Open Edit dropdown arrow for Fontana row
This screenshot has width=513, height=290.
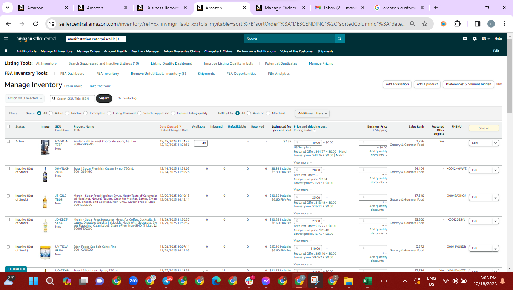tap(496, 143)
